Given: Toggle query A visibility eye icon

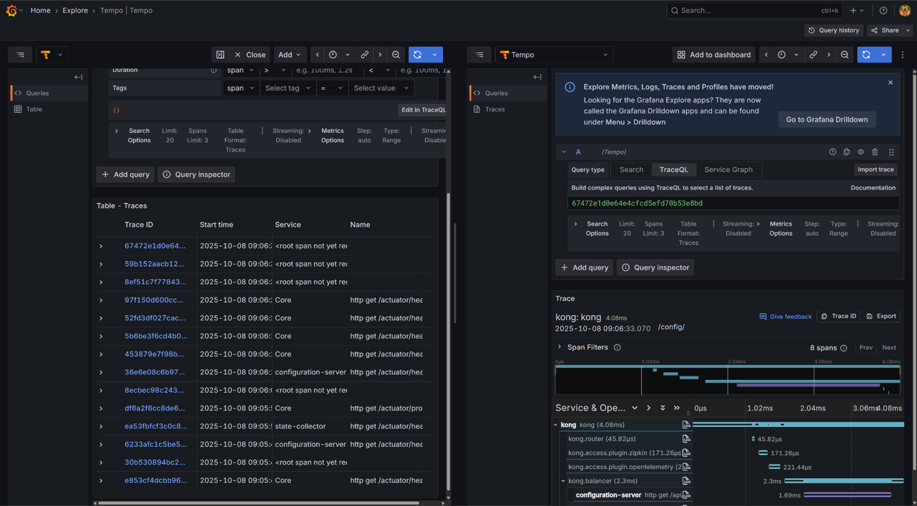Looking at the screenshot, I should (860, 152).
